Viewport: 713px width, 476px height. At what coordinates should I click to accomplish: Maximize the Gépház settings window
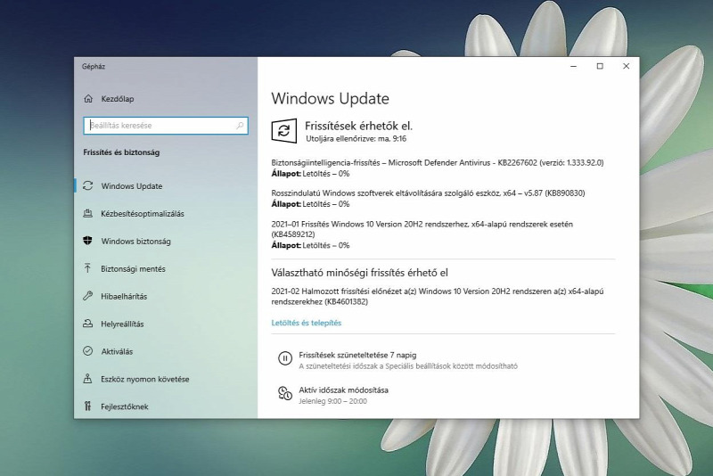pyautogui.click(x=600, y=66)
